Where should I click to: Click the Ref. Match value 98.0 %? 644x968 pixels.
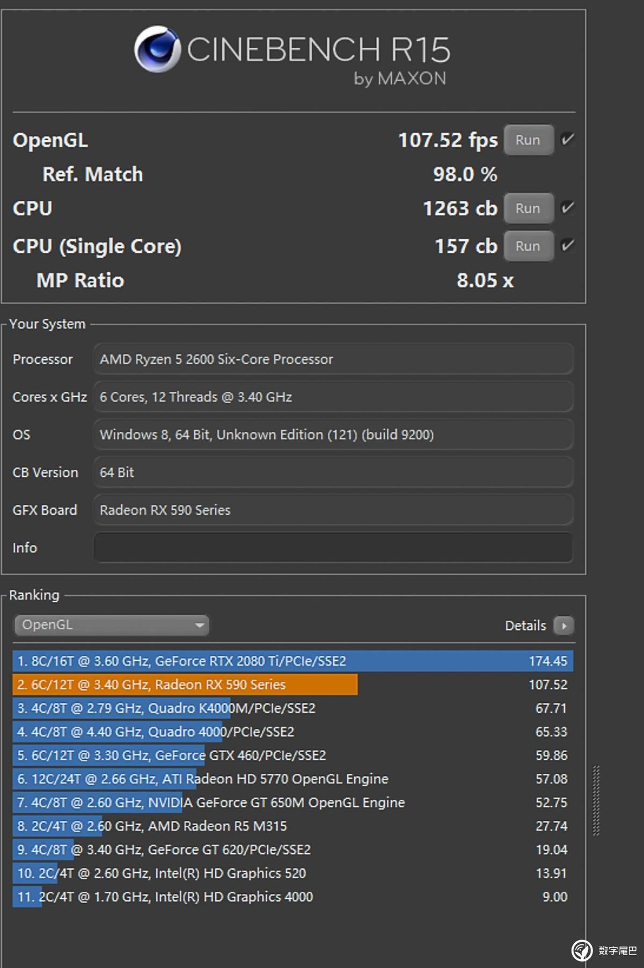465,174
